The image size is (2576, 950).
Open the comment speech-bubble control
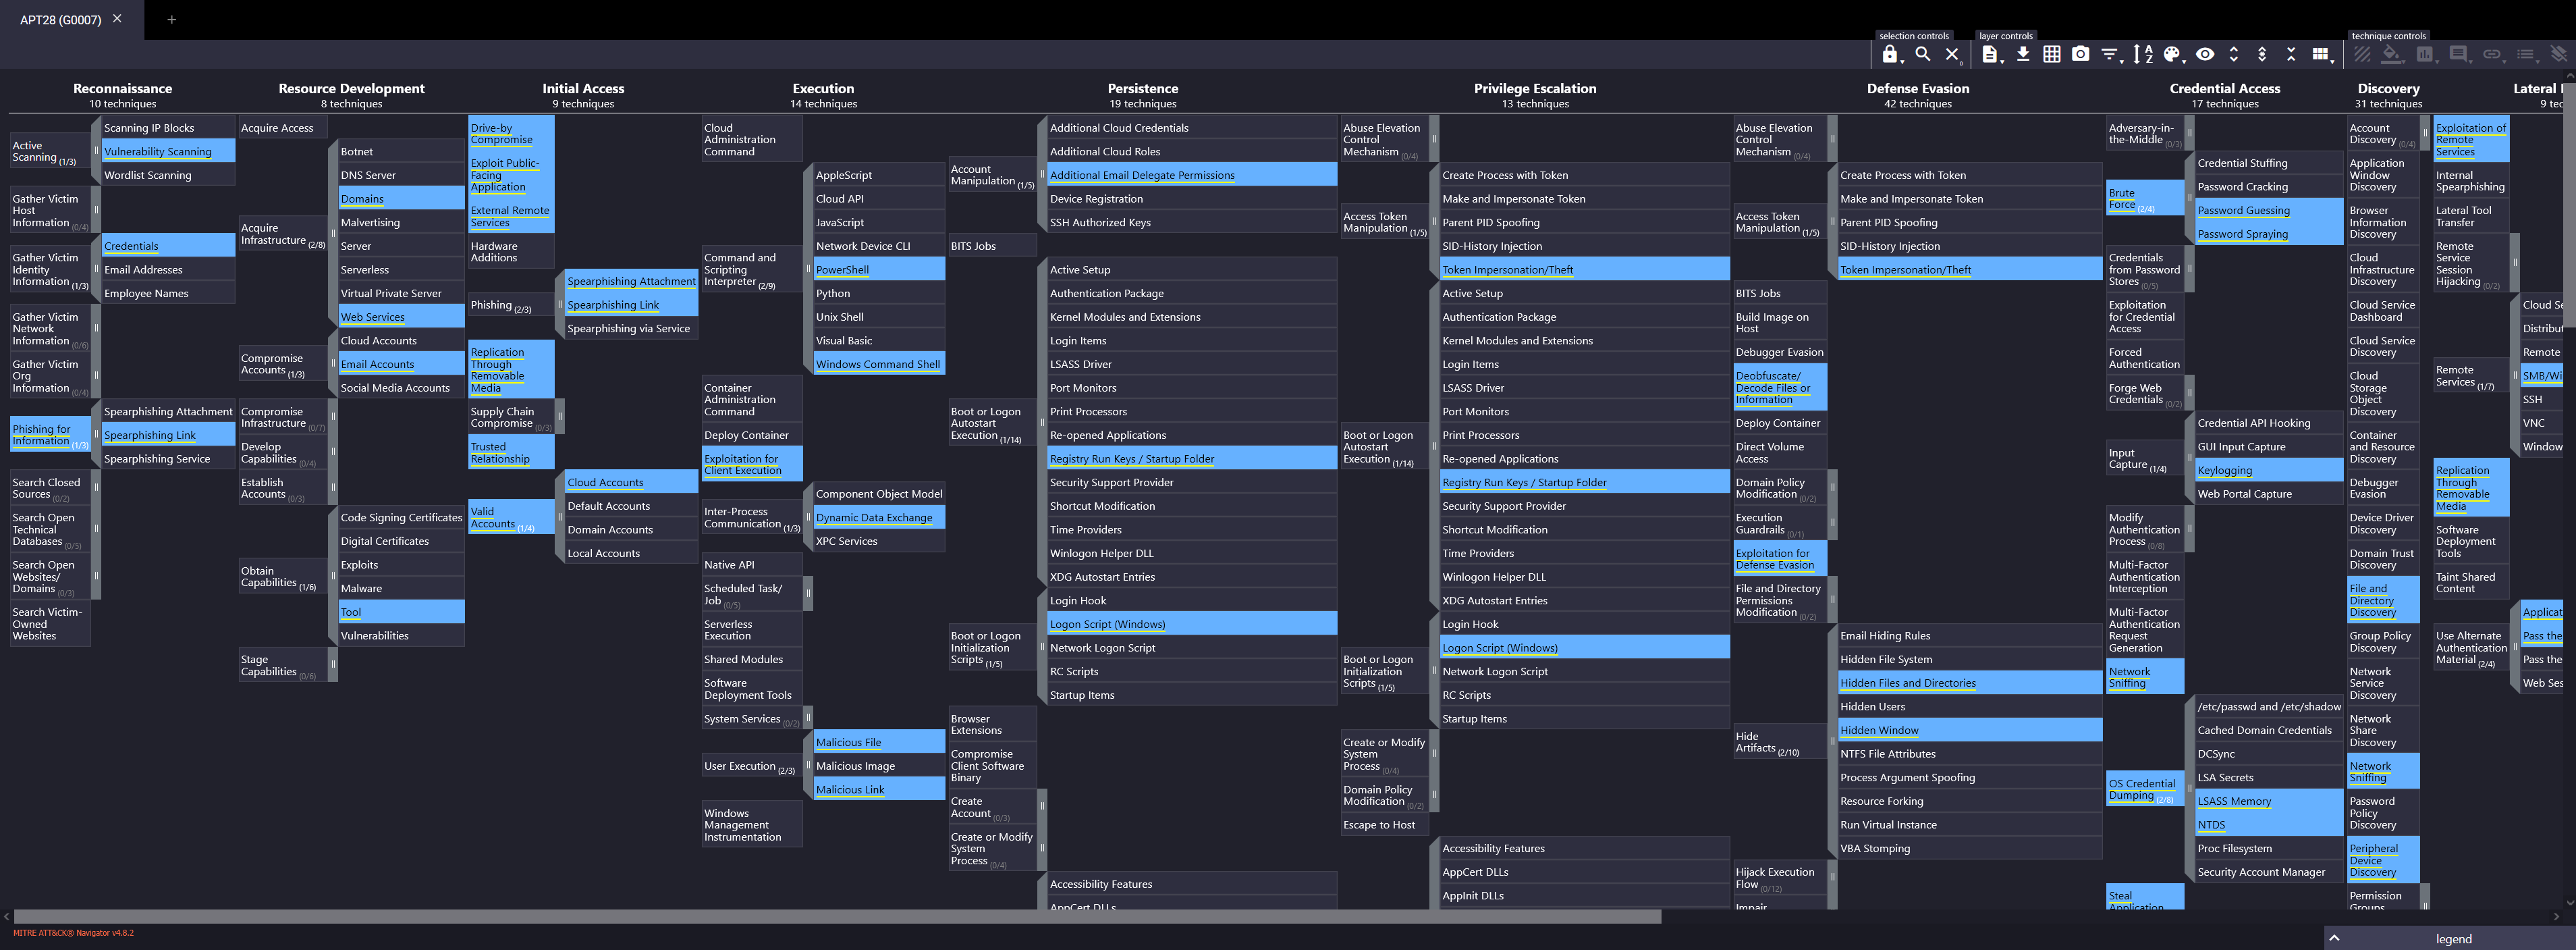[x=2459, y=54]
